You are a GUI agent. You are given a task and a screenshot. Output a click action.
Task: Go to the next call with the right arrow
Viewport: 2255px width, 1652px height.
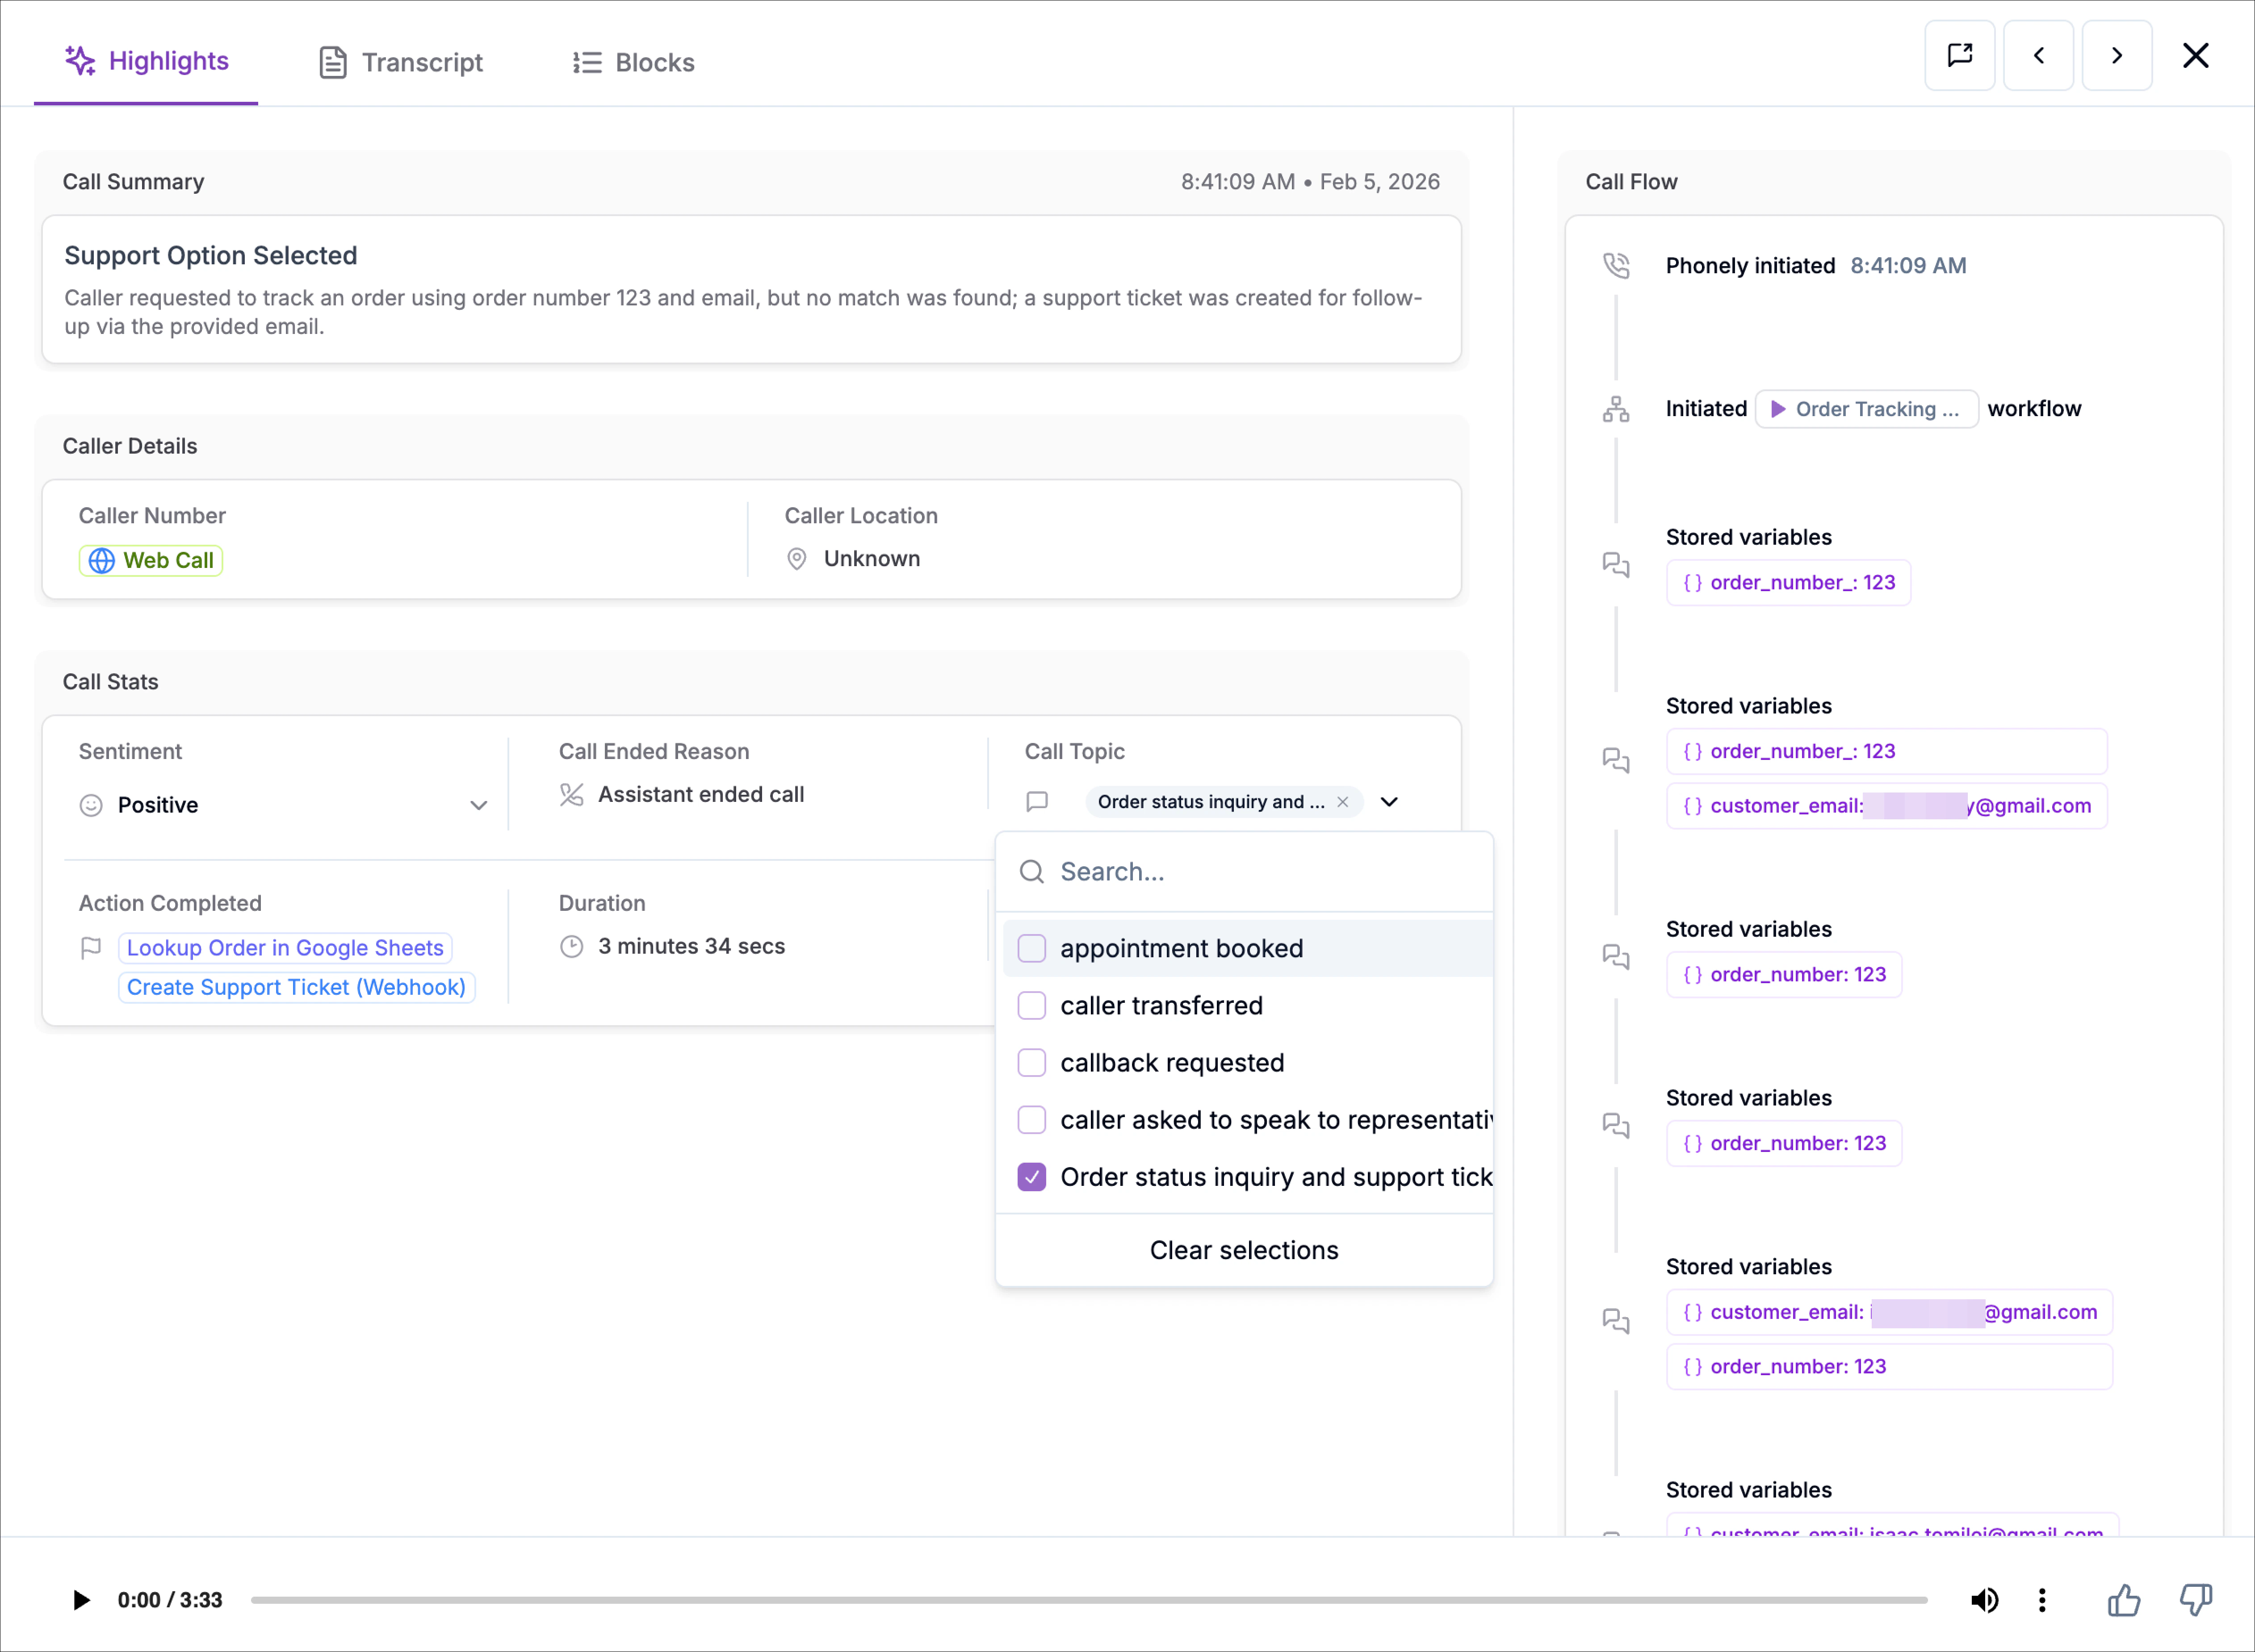[x=2116, y=56]
